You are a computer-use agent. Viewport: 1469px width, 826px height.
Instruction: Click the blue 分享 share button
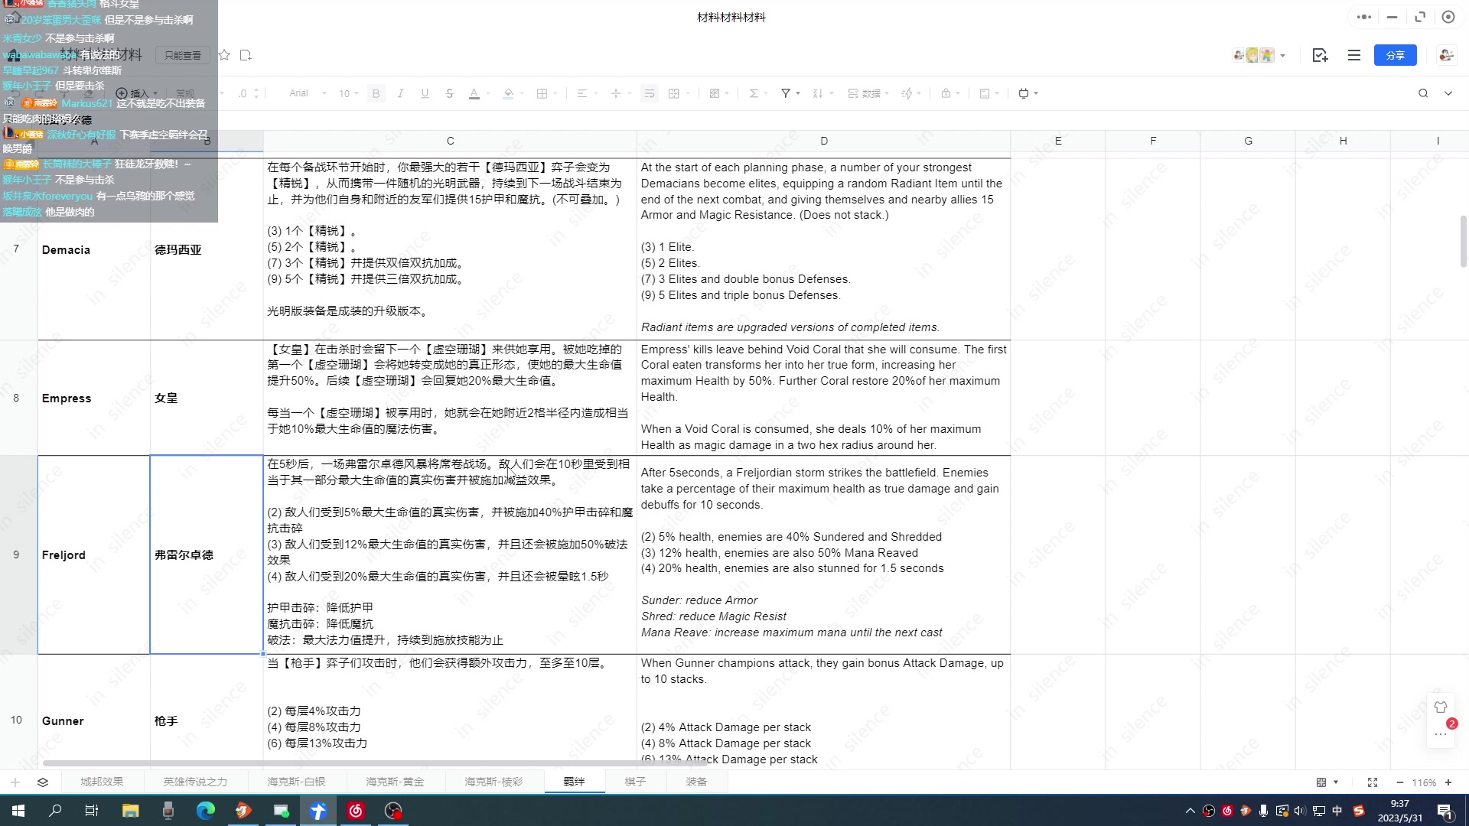tap(1395, 55)
